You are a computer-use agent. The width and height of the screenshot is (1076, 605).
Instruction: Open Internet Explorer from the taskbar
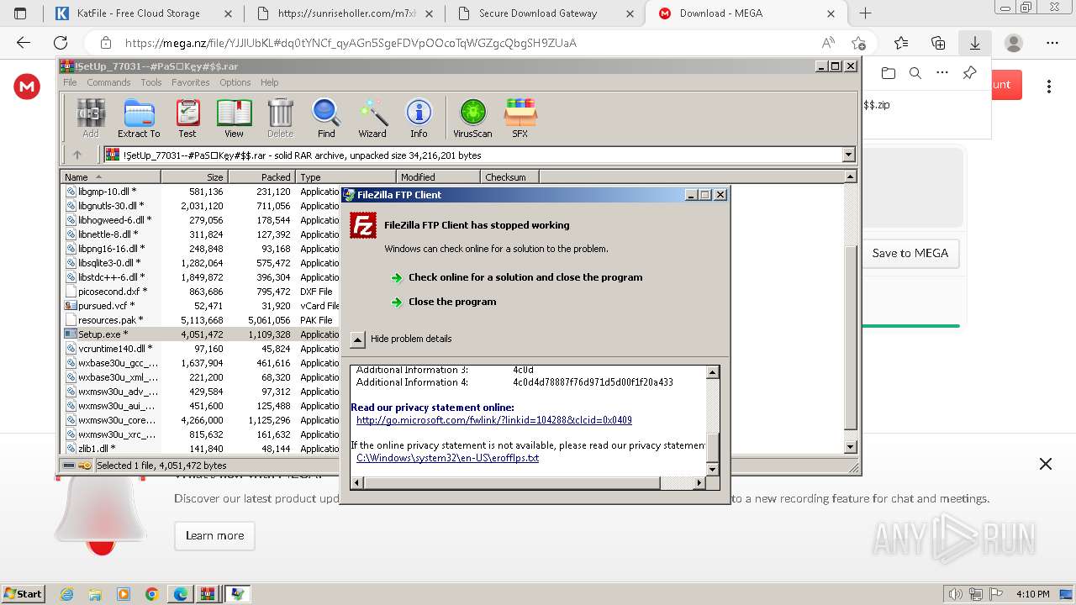tap(67, 594)
